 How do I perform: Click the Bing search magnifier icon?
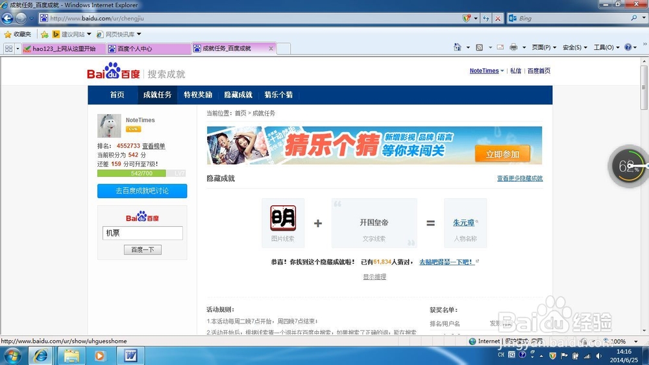633,18
